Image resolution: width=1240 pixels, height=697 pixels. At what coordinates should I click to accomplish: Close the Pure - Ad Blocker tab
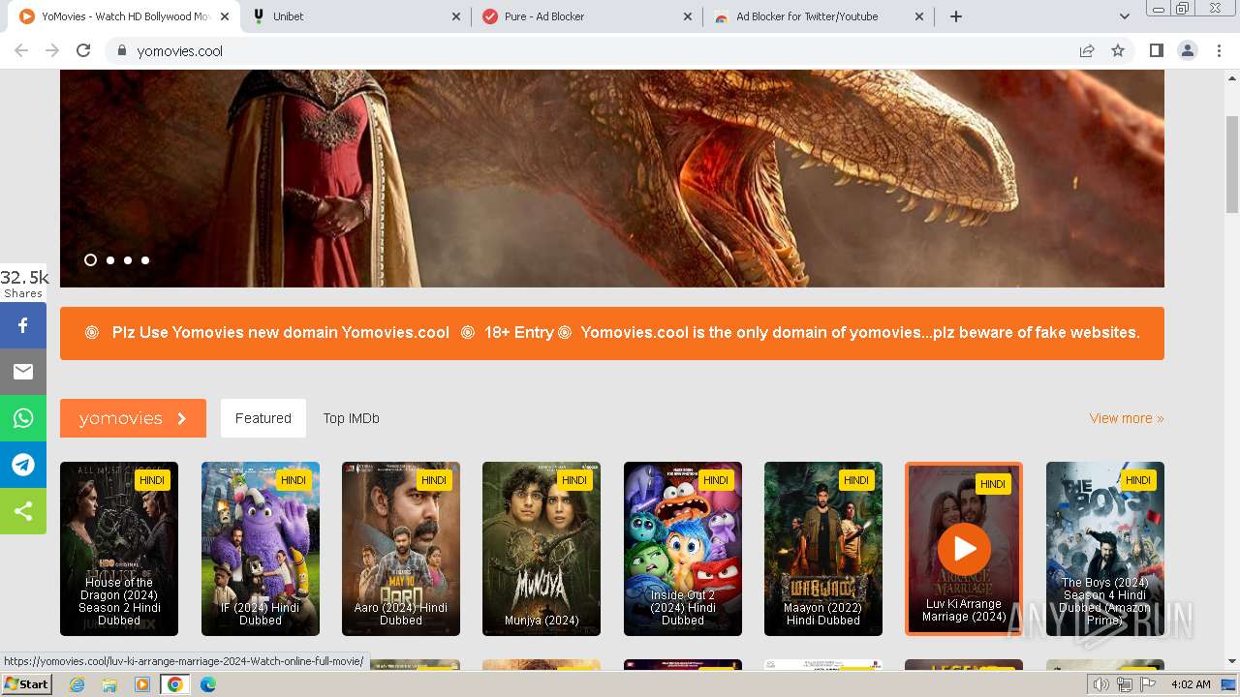coord(688,16)
